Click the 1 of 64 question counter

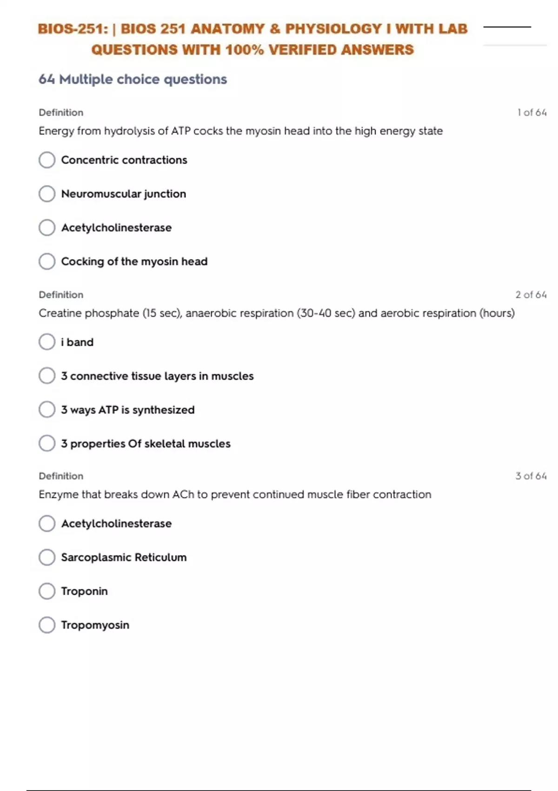[531, 113]
